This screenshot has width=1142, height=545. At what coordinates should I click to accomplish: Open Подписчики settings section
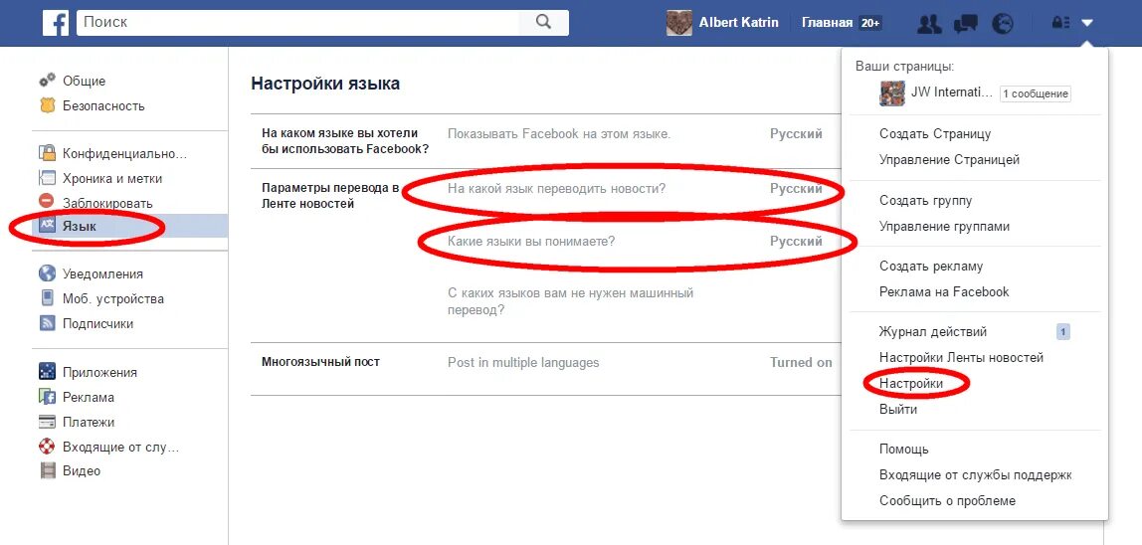coord(97,323)
